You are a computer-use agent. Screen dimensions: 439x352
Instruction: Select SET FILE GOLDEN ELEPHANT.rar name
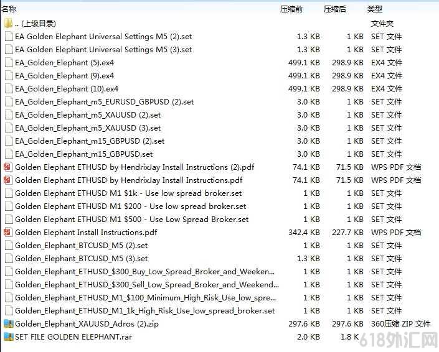(x=73, y=337)
